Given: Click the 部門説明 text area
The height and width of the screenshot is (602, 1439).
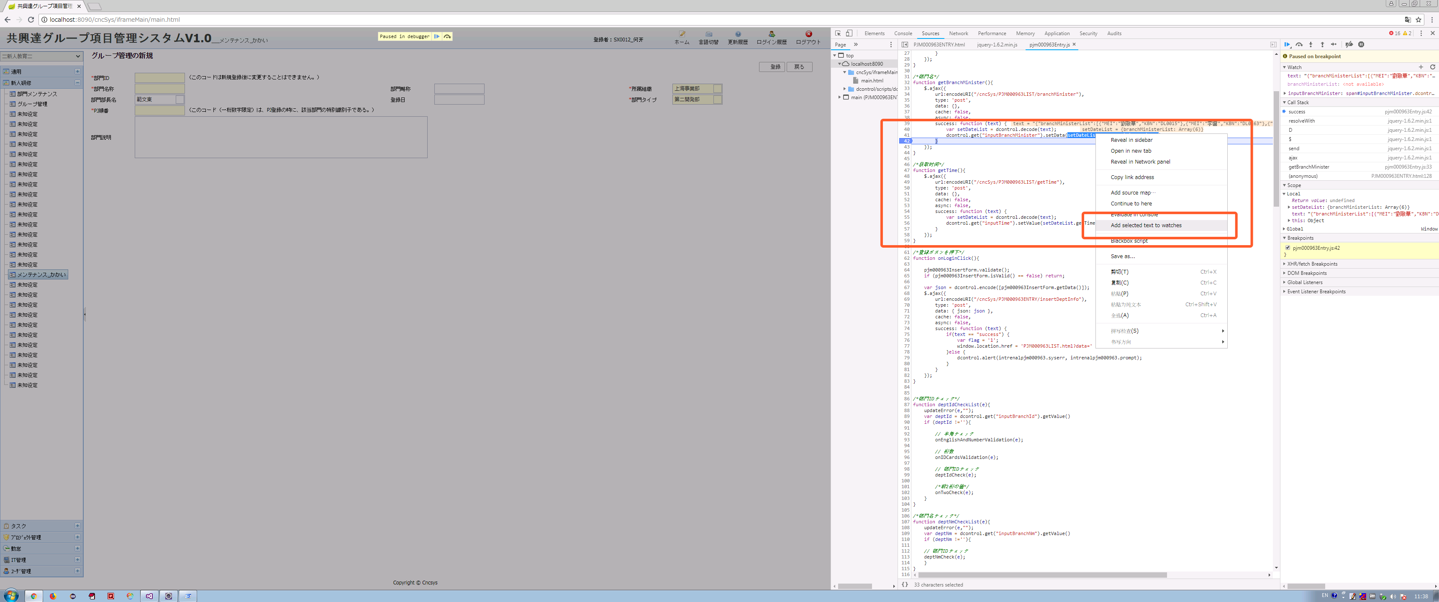Looking at the screenshot, I should [x=281, y=137].
